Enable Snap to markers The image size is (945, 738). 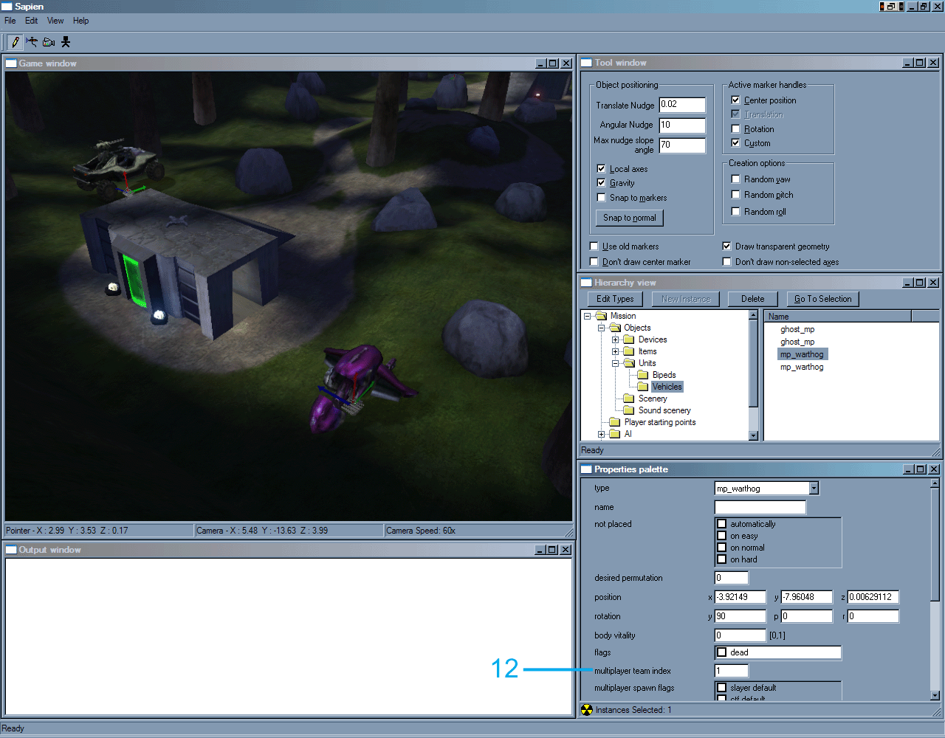pos(601,197)
